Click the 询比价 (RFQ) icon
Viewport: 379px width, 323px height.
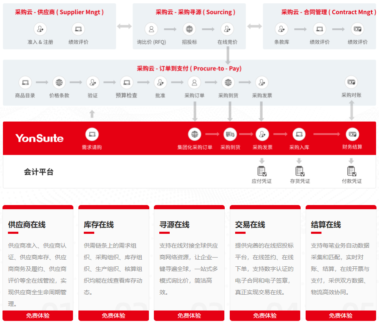(x=151, y=29)
